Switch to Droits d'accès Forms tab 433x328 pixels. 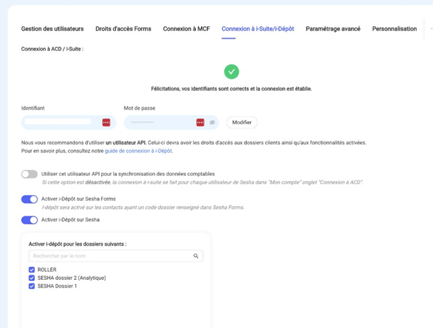(x=123, y=29)
